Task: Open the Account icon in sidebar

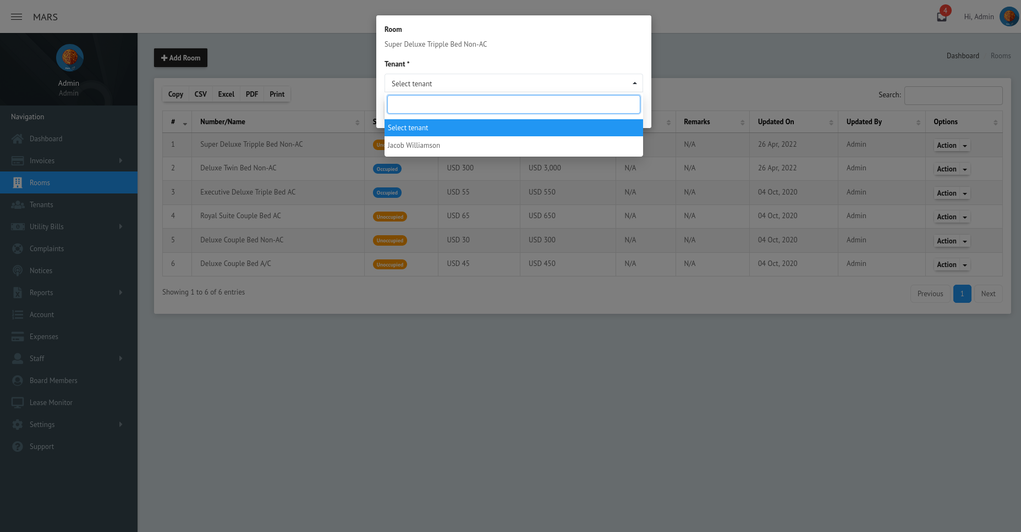Action: point(18,314)
